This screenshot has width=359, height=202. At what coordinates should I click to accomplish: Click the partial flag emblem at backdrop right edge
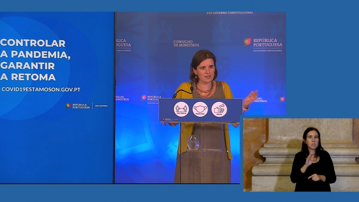(282, 99)
